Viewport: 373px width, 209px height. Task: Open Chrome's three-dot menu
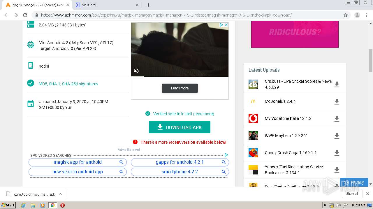[367, 15]
